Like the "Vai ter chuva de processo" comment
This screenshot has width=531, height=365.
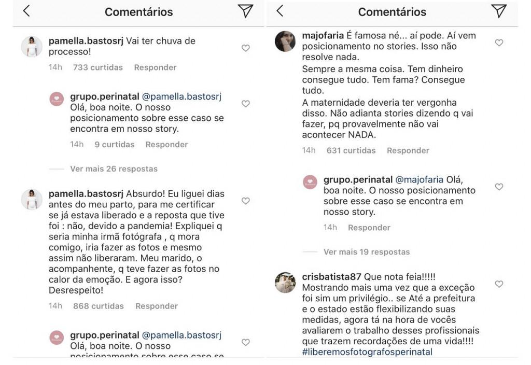pos(246,48)
